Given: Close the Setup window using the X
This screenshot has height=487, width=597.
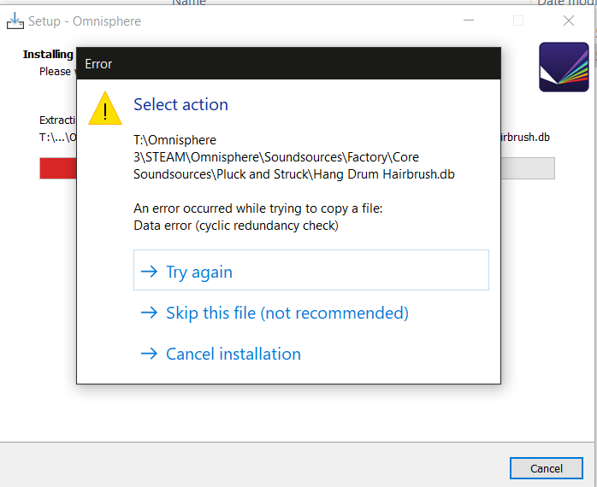Looking at the screenshot, I should coord(569,21).
